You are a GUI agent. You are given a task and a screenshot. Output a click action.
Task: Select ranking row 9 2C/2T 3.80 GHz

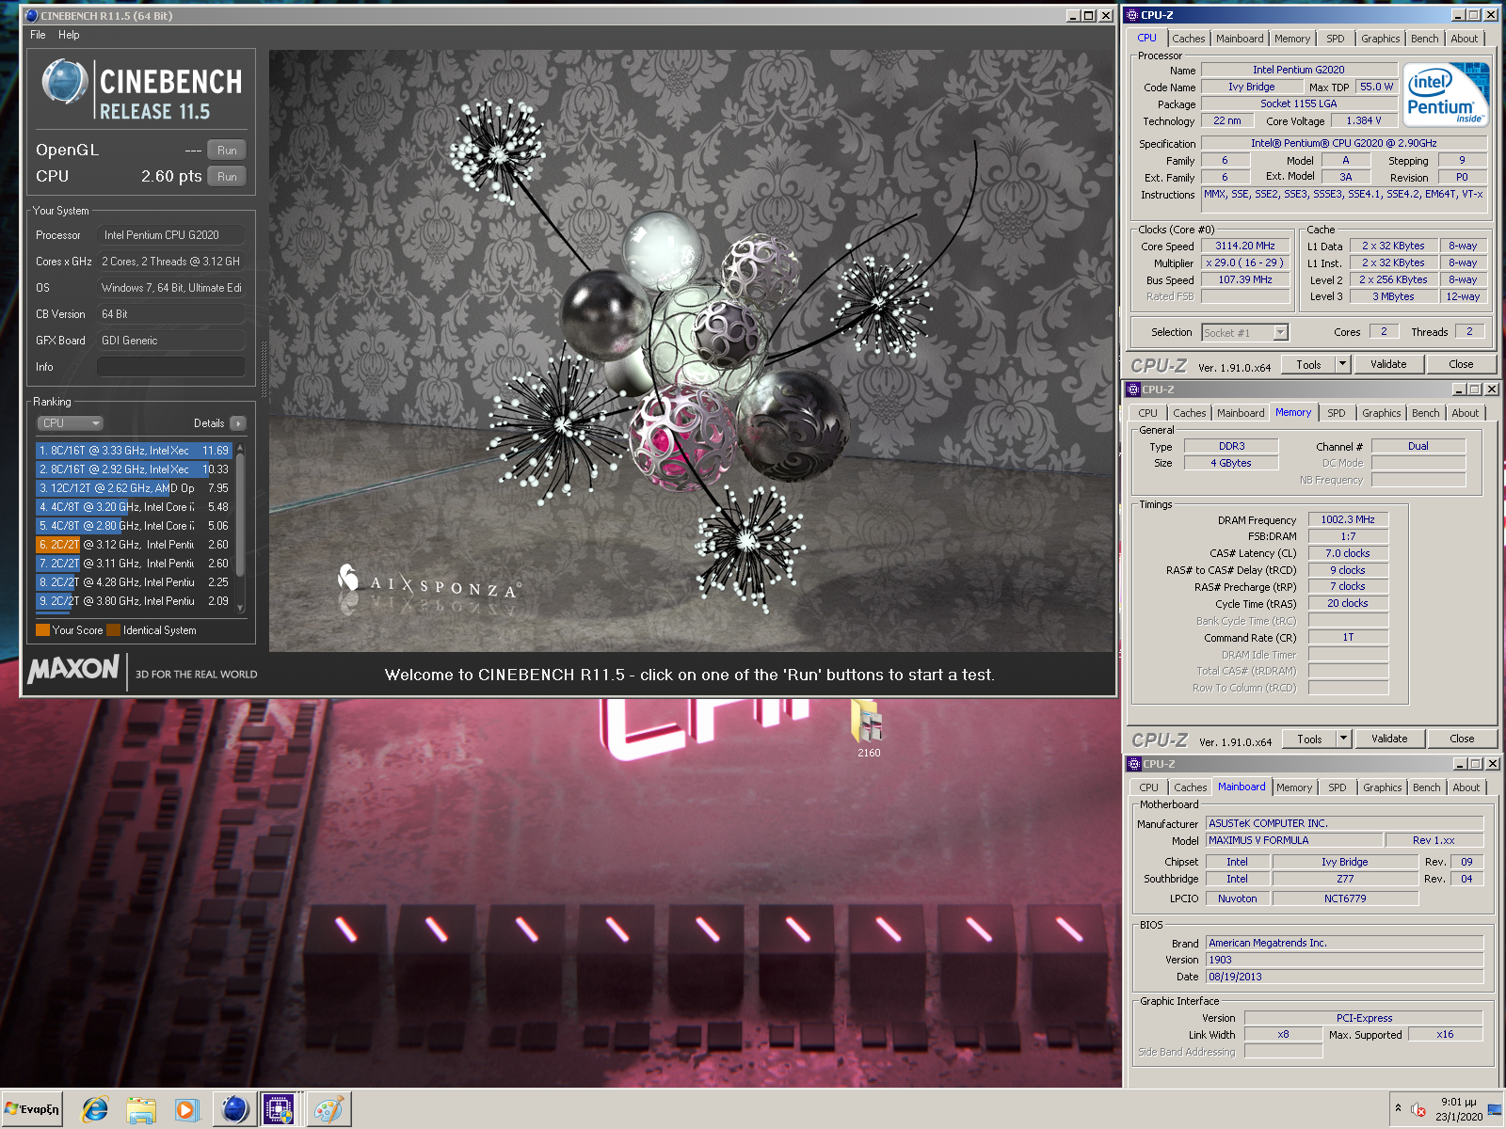135,601
